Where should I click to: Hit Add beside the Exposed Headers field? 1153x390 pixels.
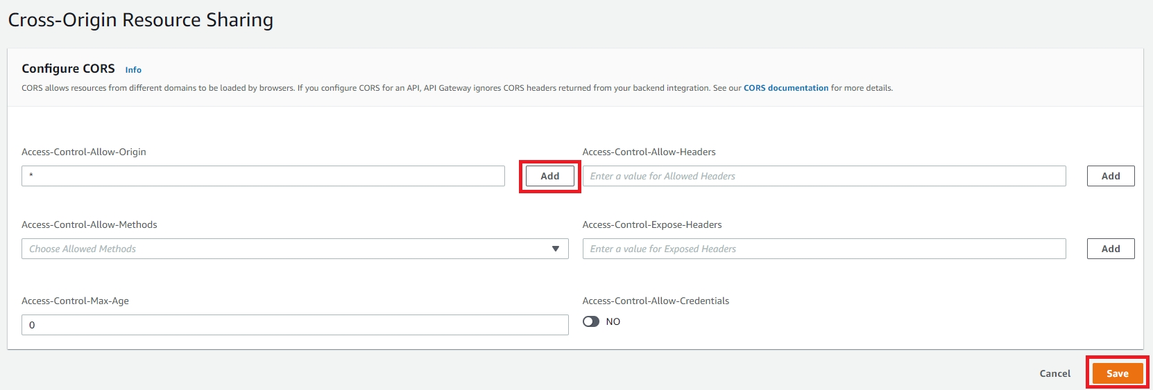(x=1110, y=249)
